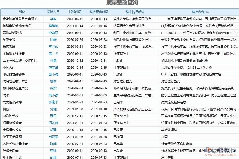Click the sort icon beside 整改内容 header
Viewport: 239px width, 159px height.
[208, 12]
